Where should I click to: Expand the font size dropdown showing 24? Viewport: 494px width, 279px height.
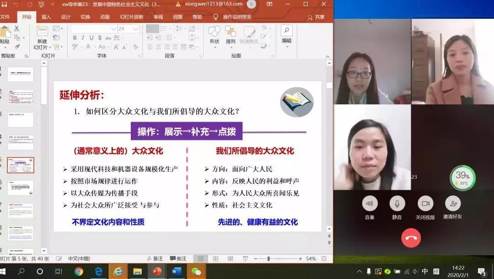coord(135,29)
